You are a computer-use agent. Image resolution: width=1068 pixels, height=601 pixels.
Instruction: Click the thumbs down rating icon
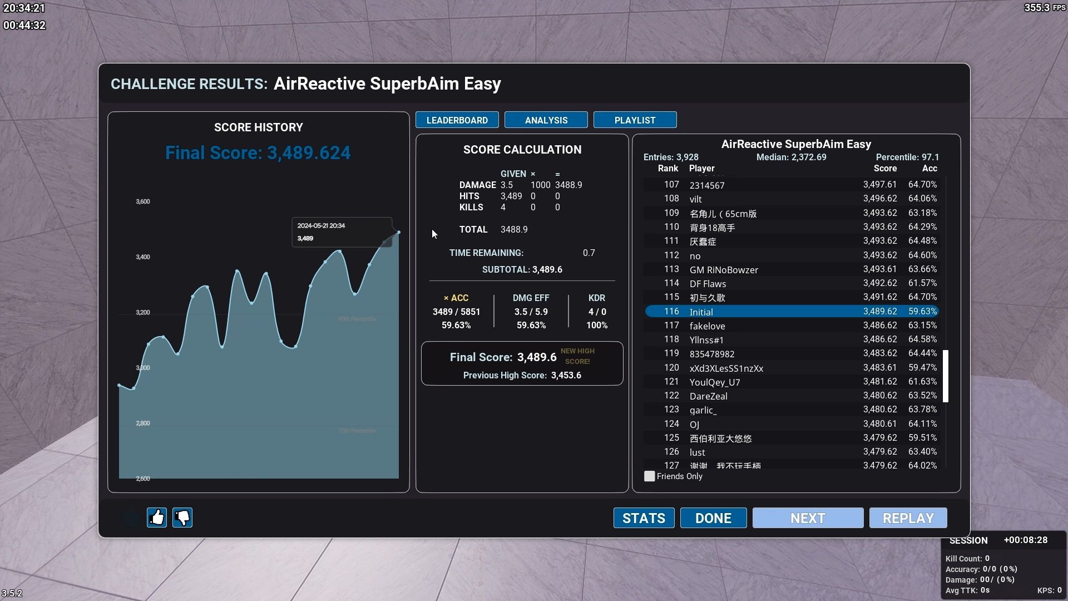click(x=182, y=518)
